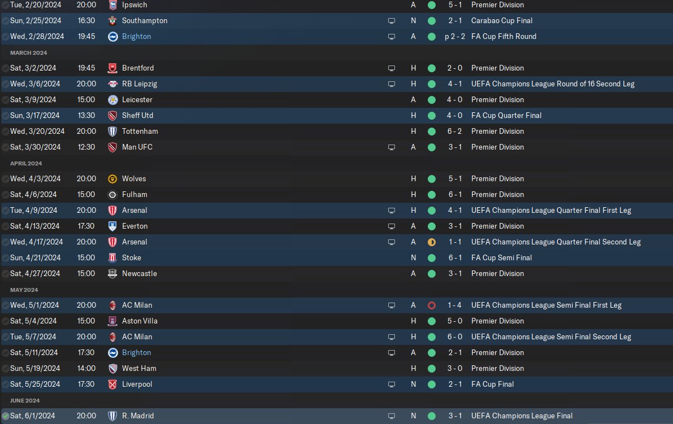Click the Southampton club badge icon
The height and width of the screenshot is (424, 673).
point(112,20)
